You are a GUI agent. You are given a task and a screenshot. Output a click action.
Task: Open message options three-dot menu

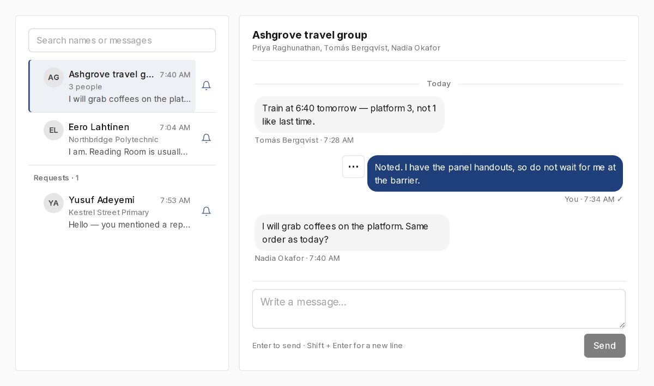click(353, 167)
